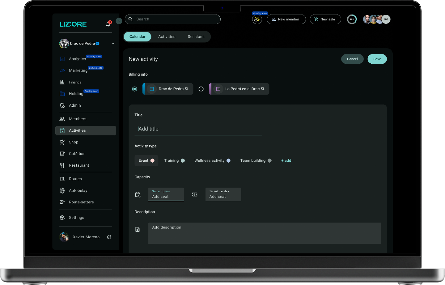Expand the Drac de Pedra organization dropdown
This screenshot has width=445, height=285.
(113, 44)
